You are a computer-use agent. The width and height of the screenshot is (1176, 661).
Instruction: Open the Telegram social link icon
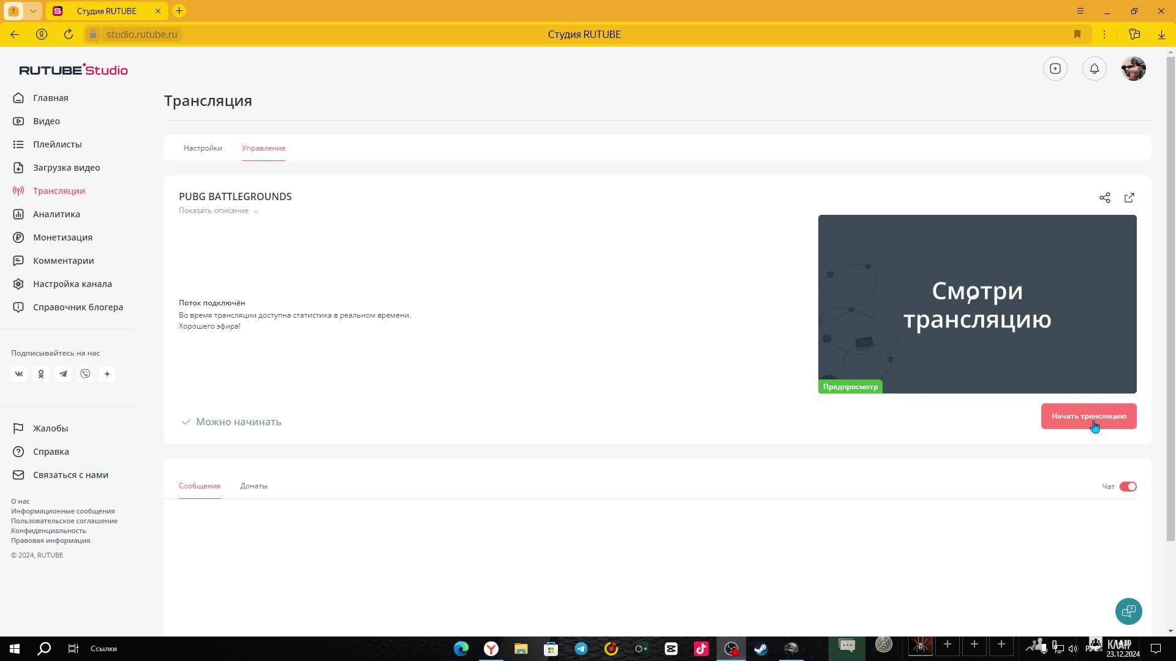coord(63,374)
